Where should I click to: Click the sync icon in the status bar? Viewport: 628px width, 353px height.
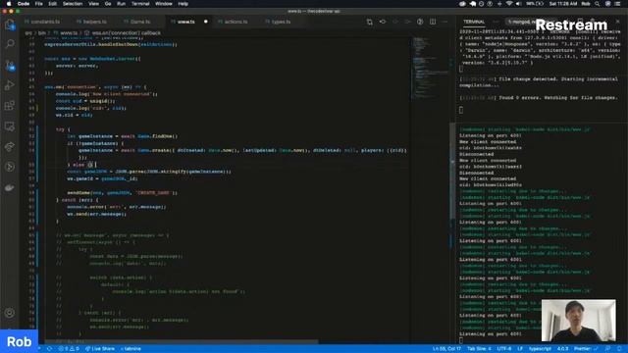click(x=49, y=349)
